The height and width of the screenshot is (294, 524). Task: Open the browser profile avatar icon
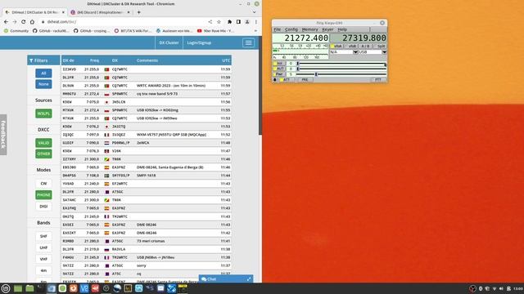[247, 22]
